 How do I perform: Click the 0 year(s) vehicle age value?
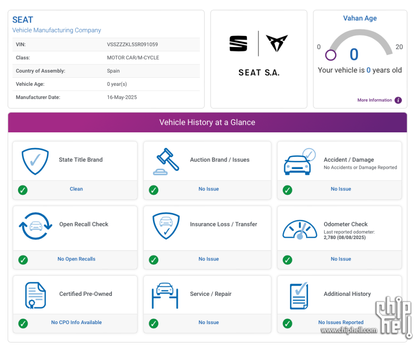pyautogui.click(x=117, y=84)
